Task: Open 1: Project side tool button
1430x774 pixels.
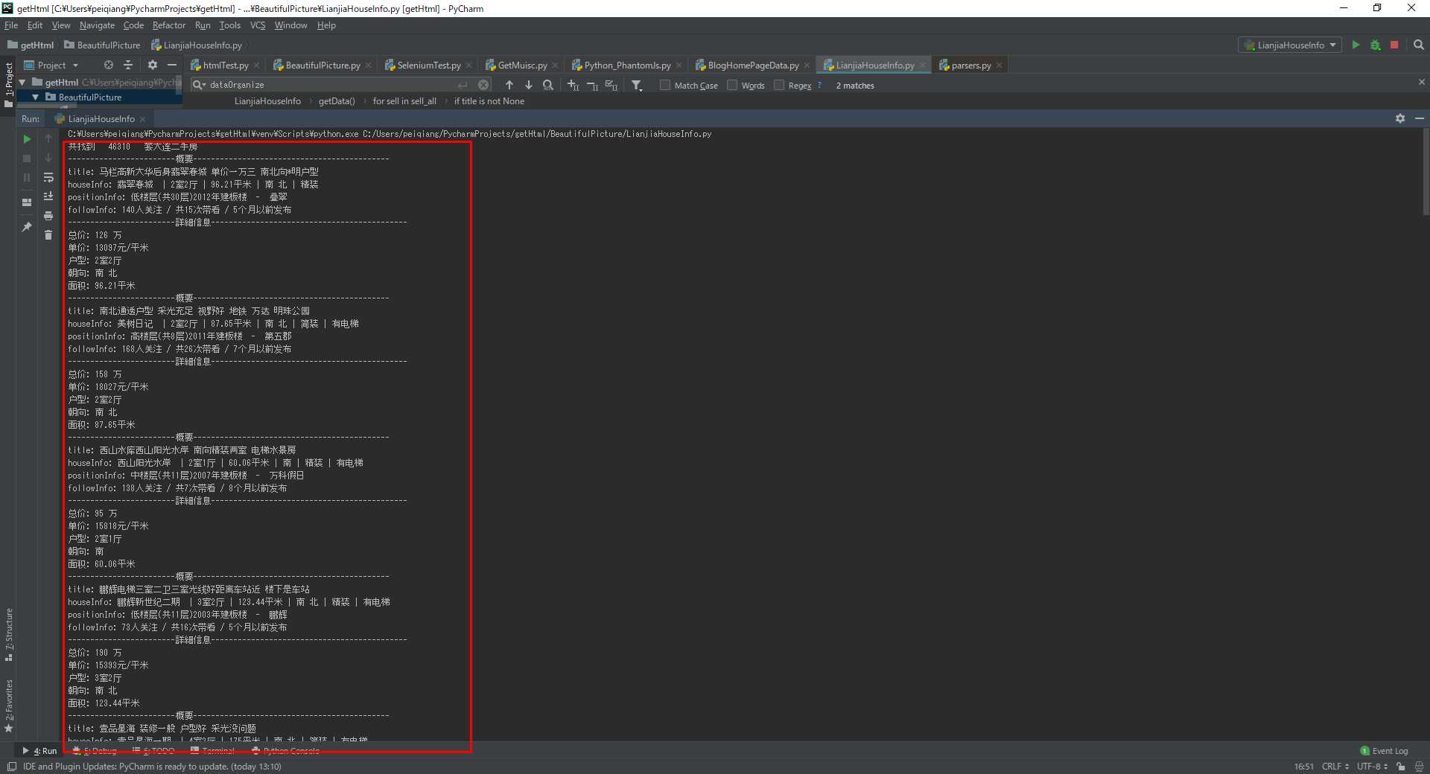Action: [8, 85]
